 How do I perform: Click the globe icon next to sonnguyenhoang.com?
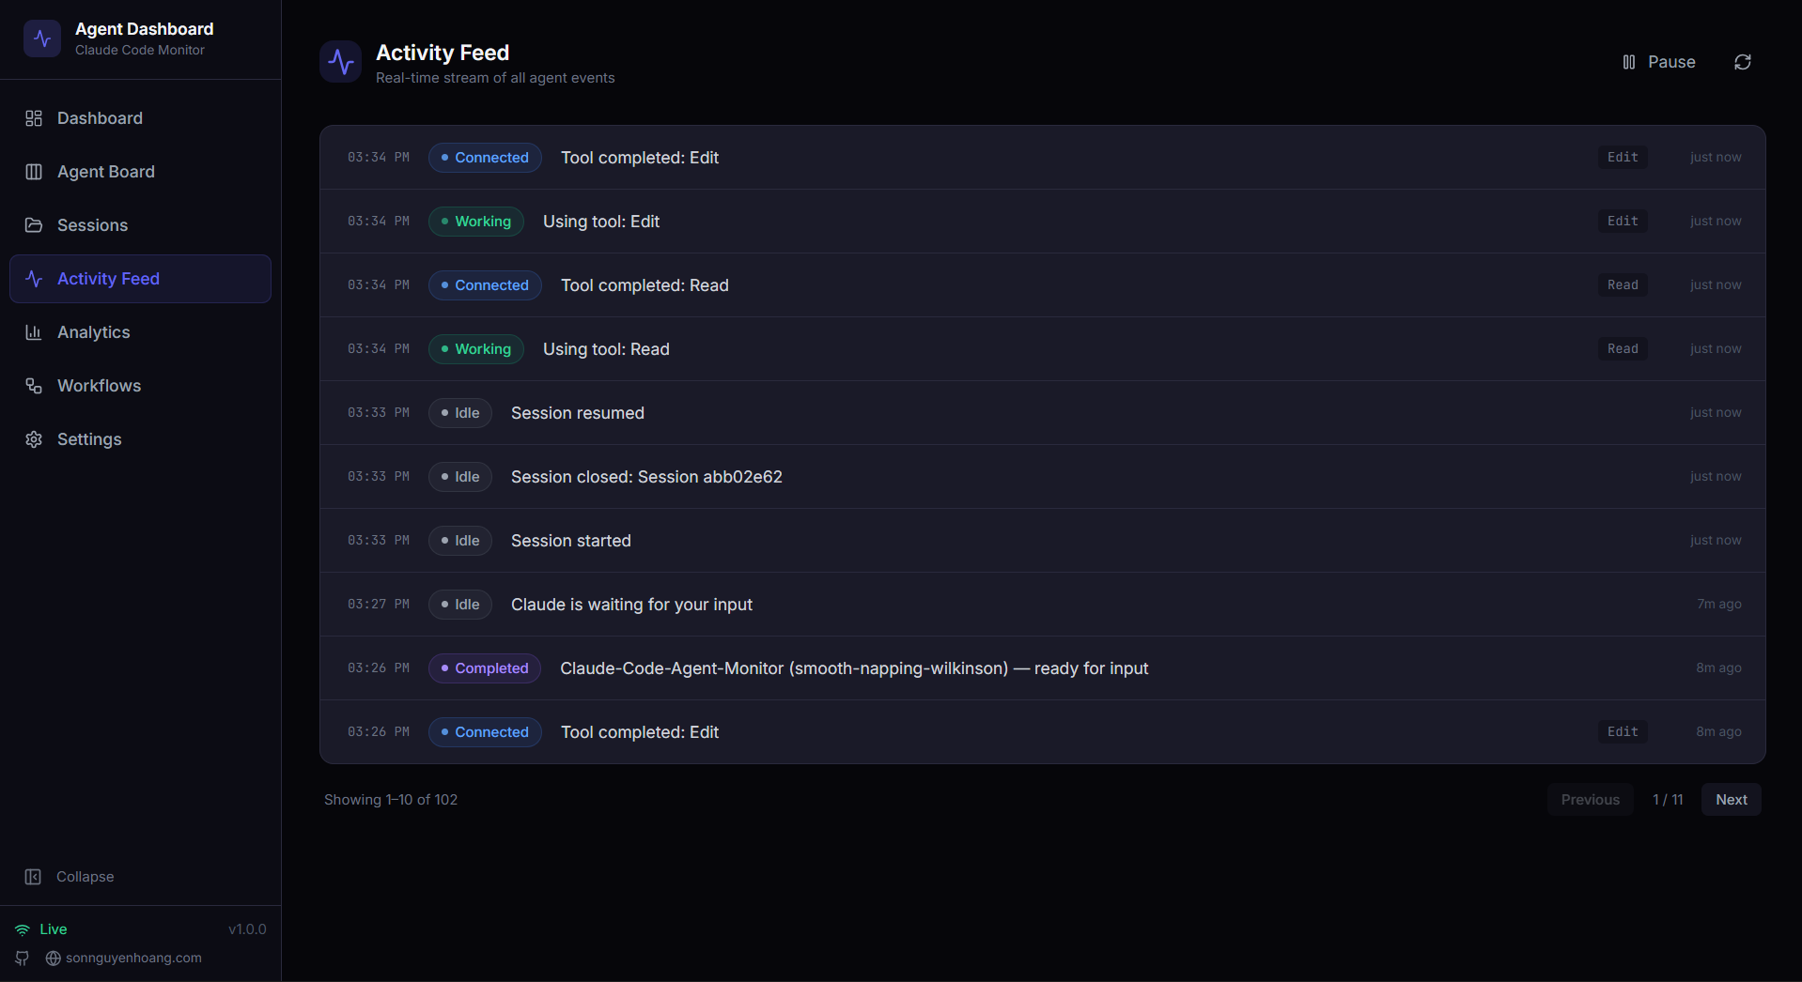[x=54, y=959]
